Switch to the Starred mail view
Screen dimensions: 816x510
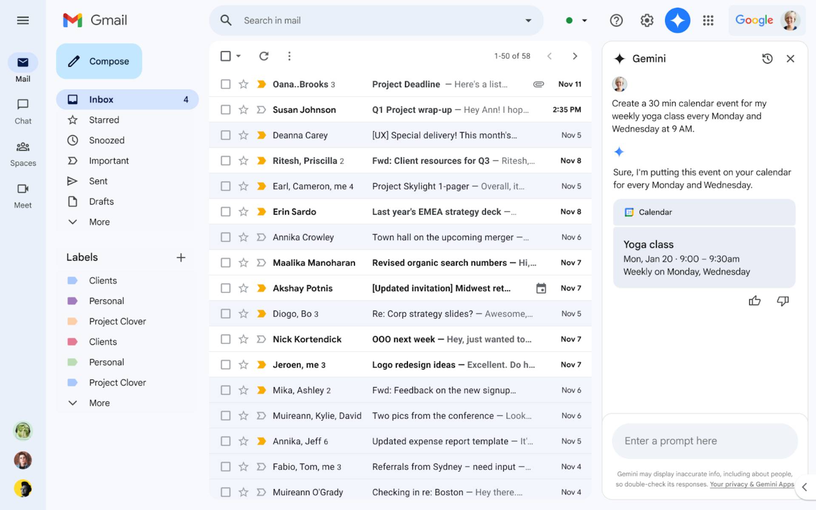coord(103,119)
